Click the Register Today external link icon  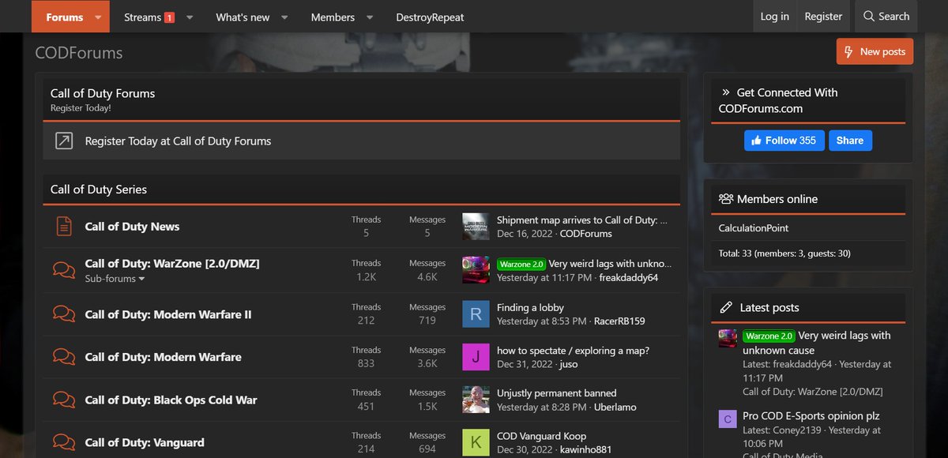tap(63, 141)
